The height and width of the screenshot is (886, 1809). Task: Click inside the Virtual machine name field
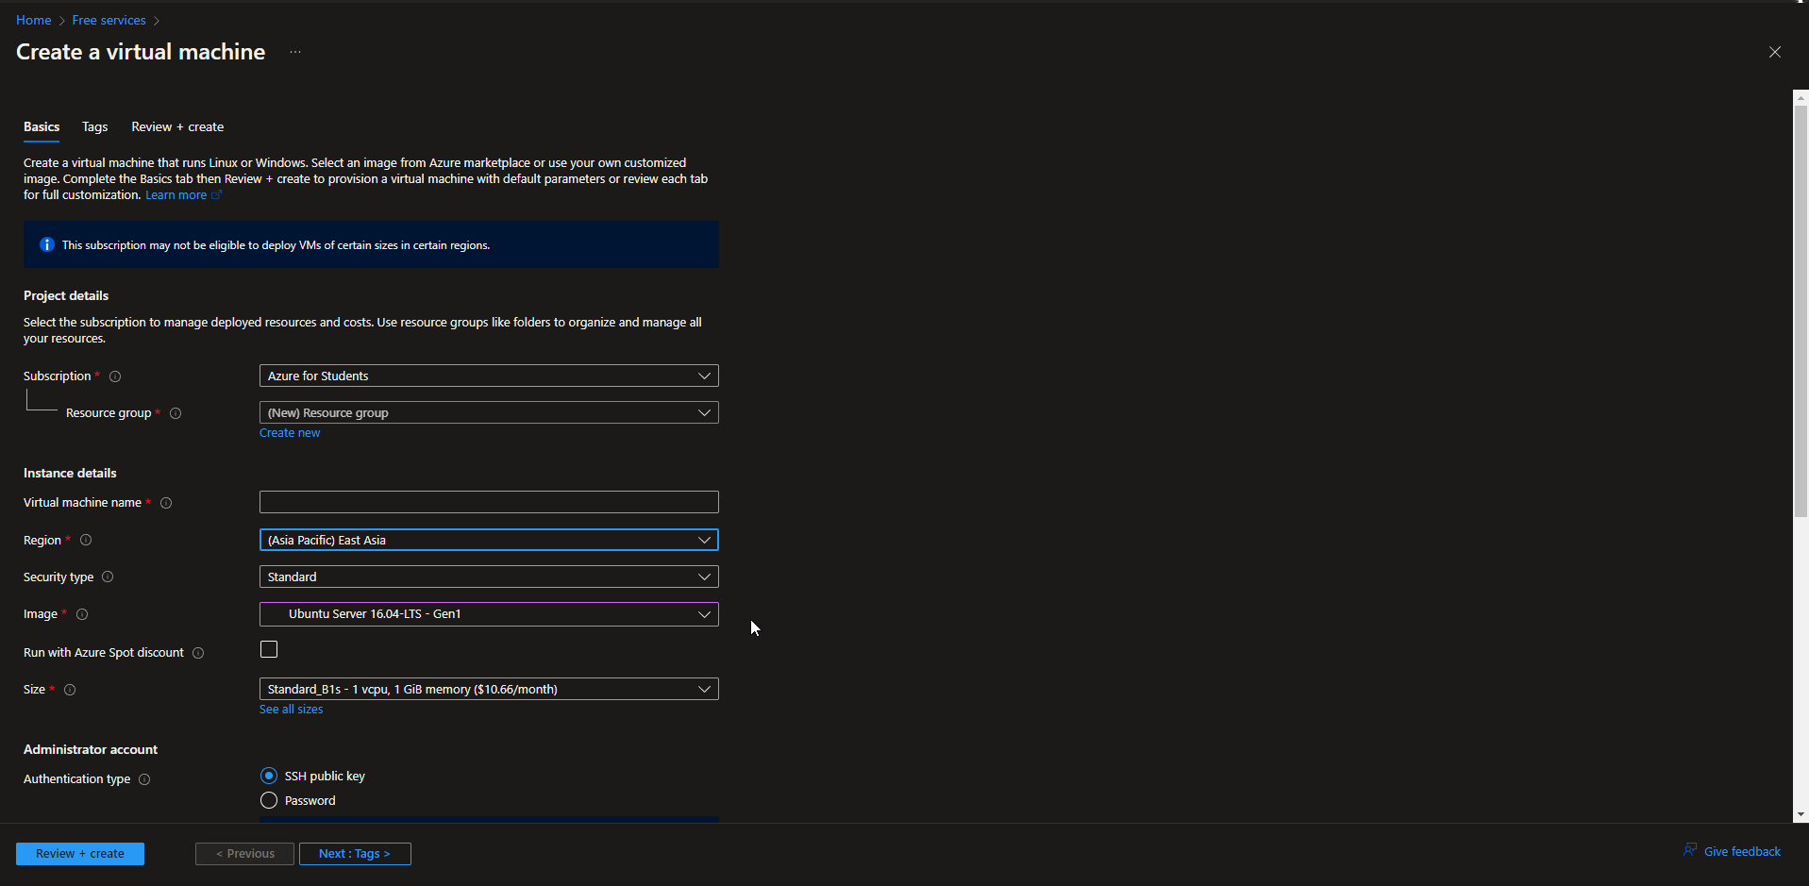pos(488,501)
